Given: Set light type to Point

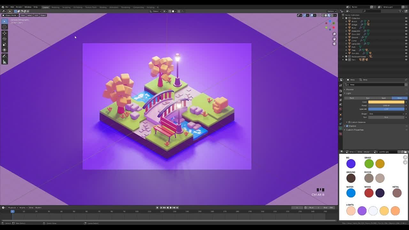Looking at the screenshot, I should coord(352,98).
